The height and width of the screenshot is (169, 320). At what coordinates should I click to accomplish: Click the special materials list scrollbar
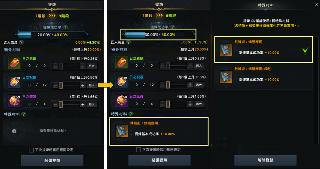coord(316,90)
